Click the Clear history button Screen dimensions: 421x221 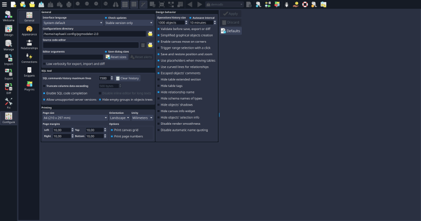(x=128, y=78)
